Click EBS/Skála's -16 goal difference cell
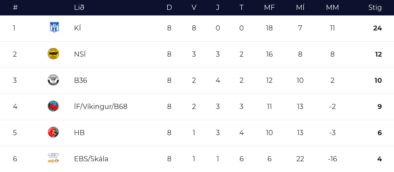The image size is (394, 172). pos(332,159)
